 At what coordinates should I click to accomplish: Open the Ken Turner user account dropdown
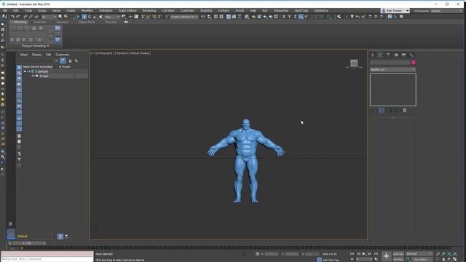(395, 11)
